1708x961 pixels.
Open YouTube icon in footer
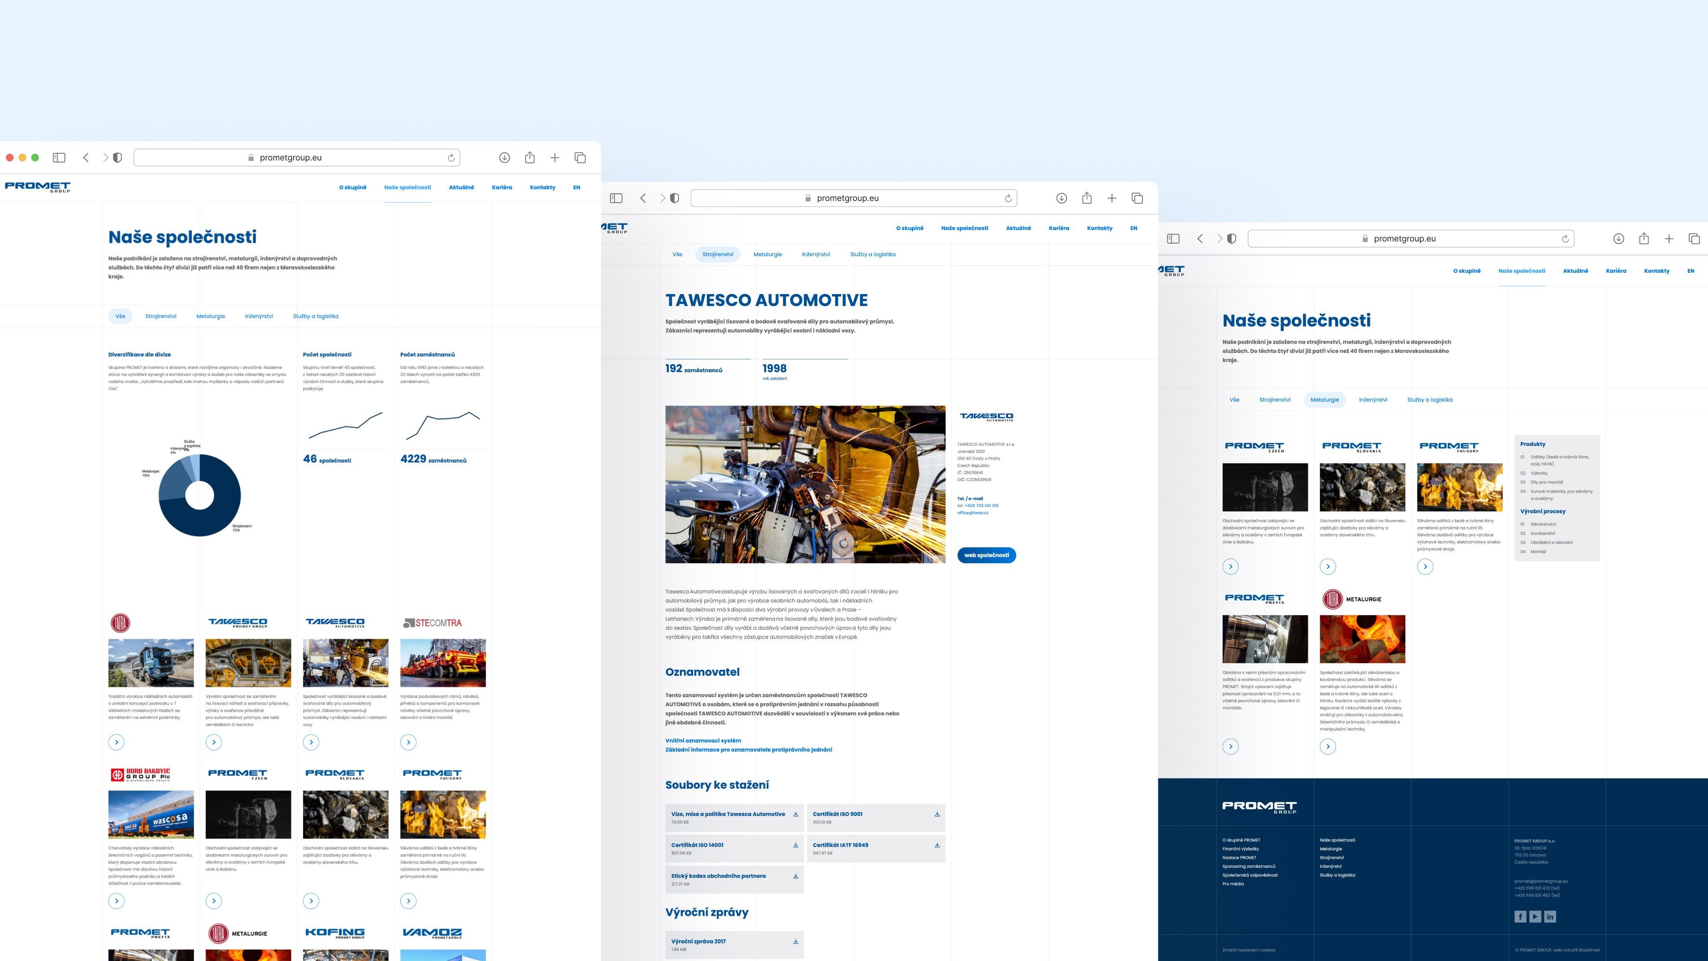click(1535, 917)
